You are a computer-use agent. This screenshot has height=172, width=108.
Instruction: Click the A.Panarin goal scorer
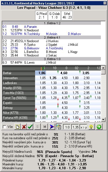(30, 27)
